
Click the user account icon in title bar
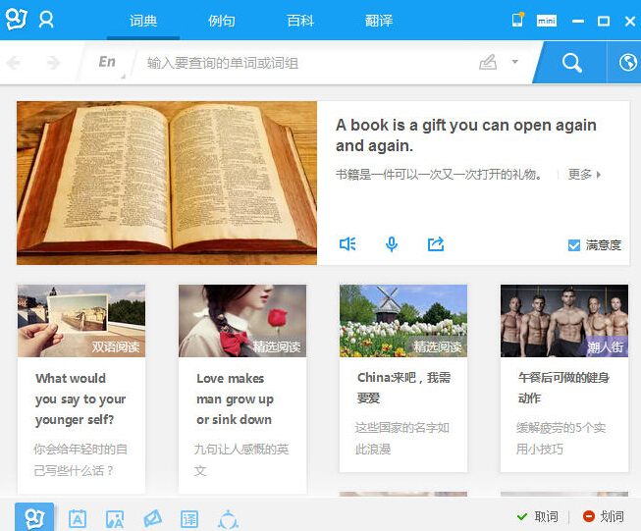point(46,20)
